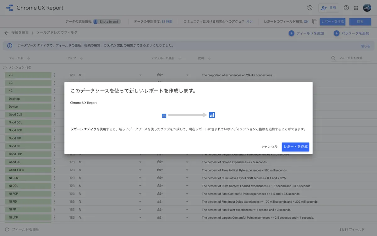
Task: Open the three-dot menu for Desktop field
Action: coord(54,99)
